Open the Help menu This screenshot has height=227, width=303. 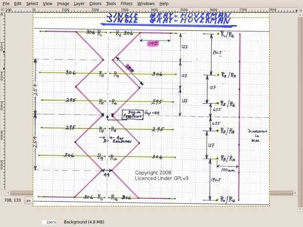[164, 4]
